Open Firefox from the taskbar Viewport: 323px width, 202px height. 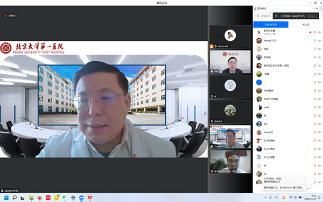coord(39,198)
